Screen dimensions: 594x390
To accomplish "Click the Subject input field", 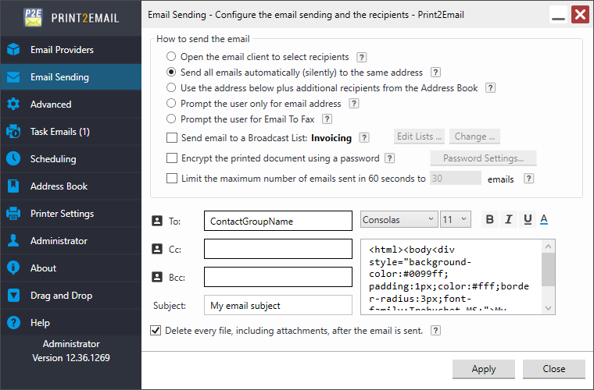I will pos(277,305).
